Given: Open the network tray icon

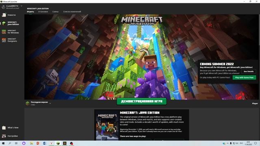Looking at the screenshot, I should click(234, 143).
